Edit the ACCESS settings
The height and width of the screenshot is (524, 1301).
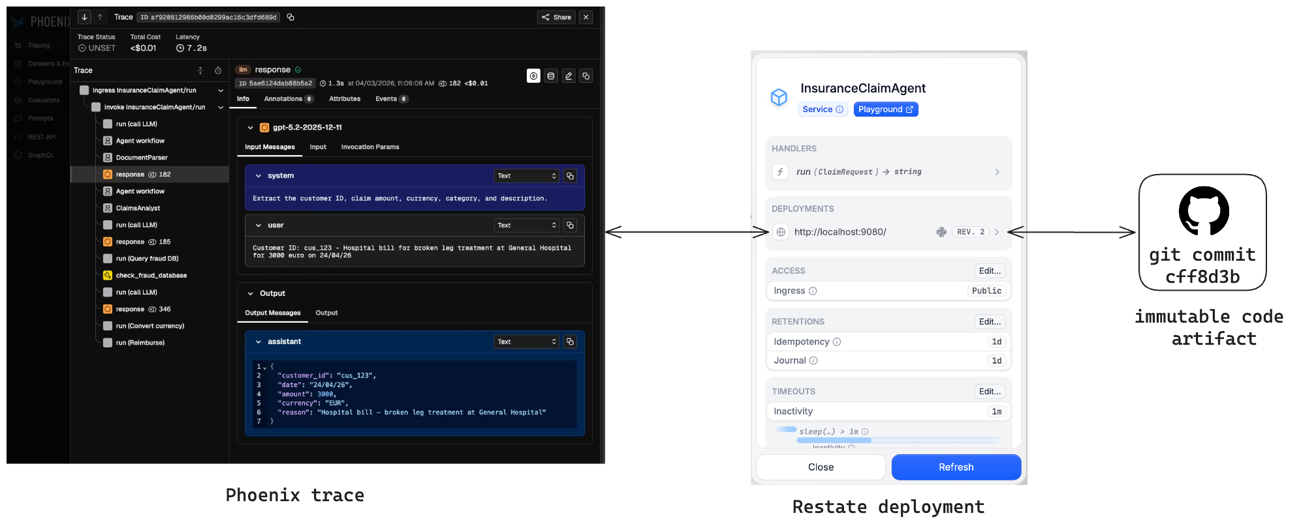pyautogui.click(x=990, y=271)
